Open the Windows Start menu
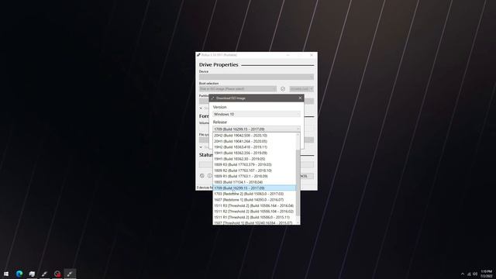The image size is (496, 279). click(6, 274)
